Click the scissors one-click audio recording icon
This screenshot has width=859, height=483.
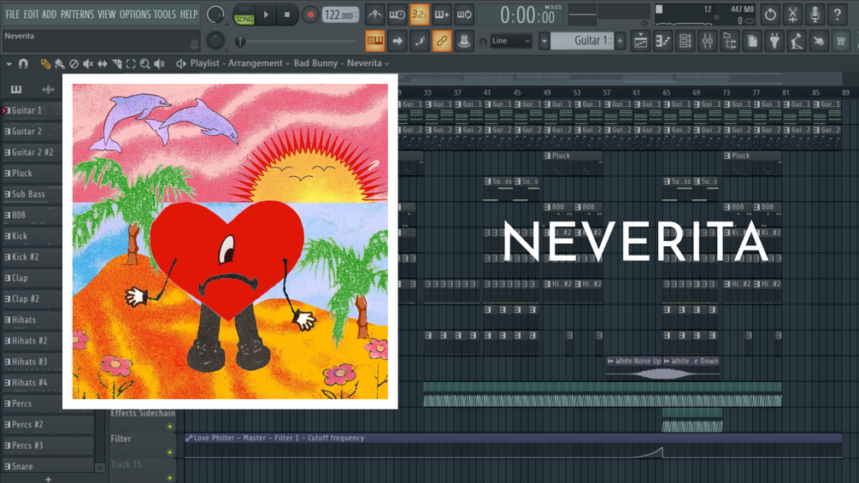(792, 15)
